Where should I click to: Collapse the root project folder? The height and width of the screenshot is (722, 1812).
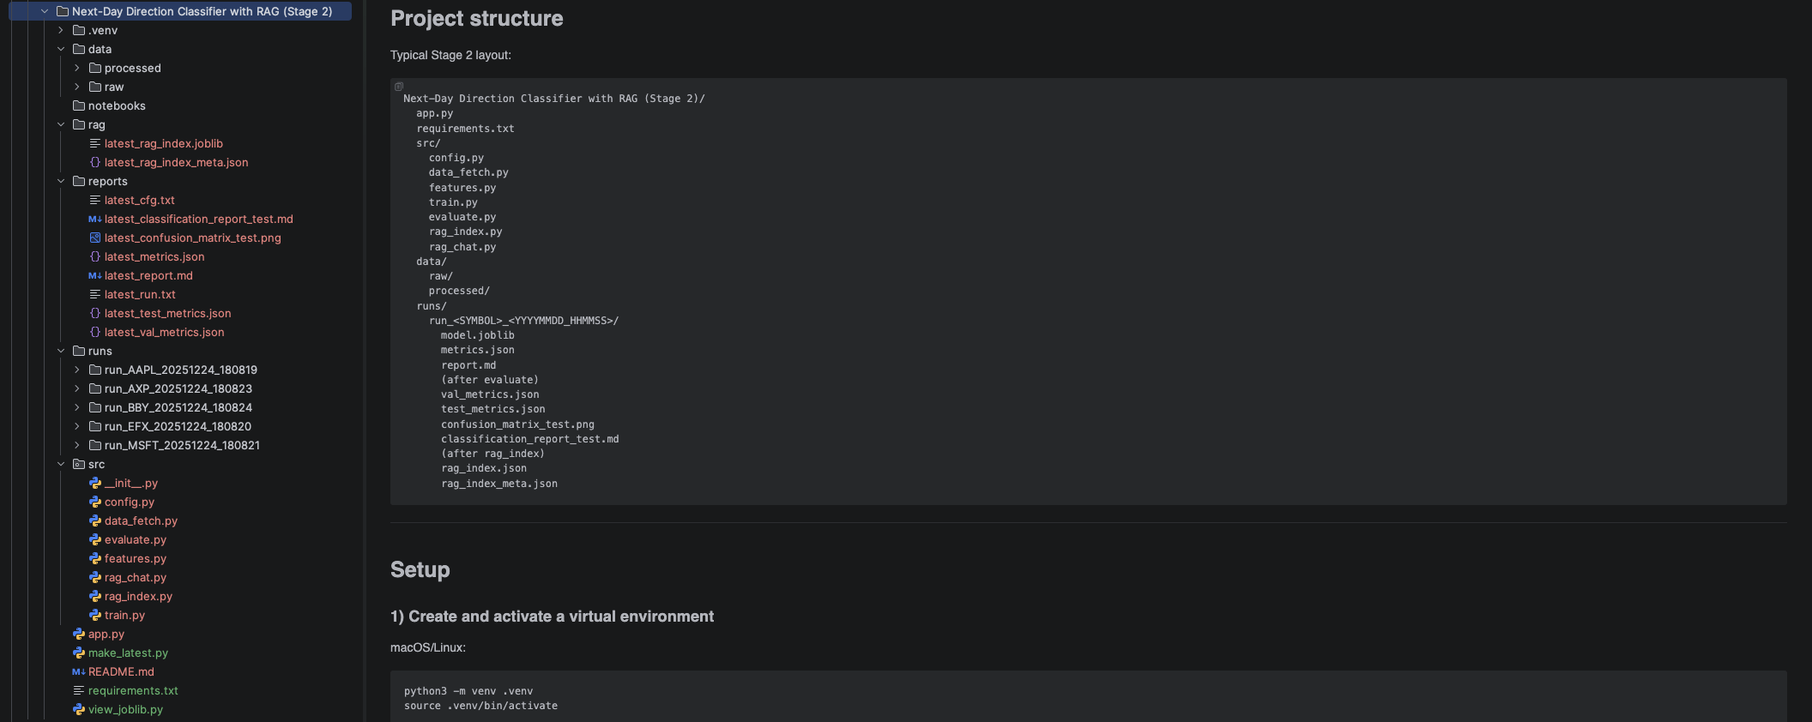point(45,12)
